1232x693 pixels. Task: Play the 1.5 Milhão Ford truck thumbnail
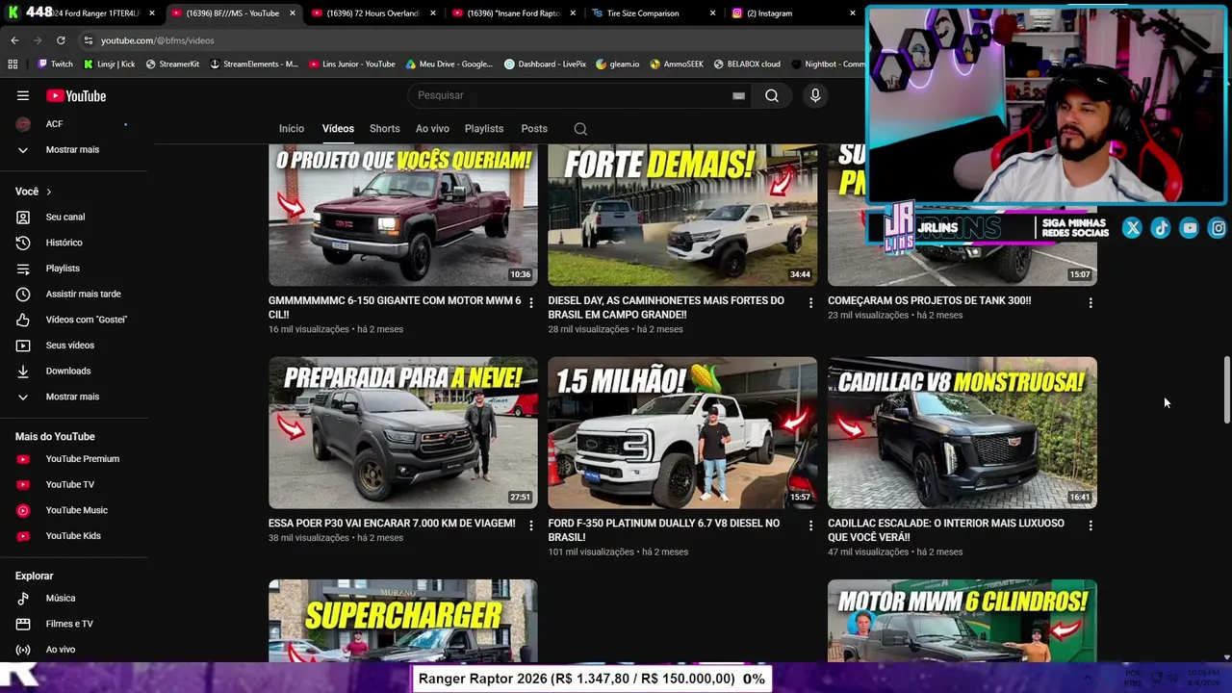[682, 433]
